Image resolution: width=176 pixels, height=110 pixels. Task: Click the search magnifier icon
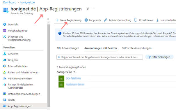59,57
